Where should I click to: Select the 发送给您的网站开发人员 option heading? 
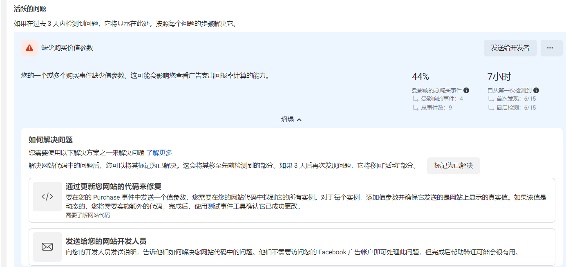[x=106, y=241]
